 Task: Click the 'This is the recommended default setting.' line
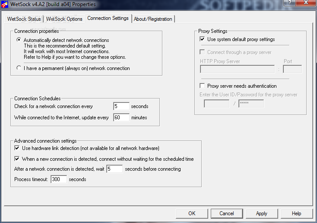[65, 46]
